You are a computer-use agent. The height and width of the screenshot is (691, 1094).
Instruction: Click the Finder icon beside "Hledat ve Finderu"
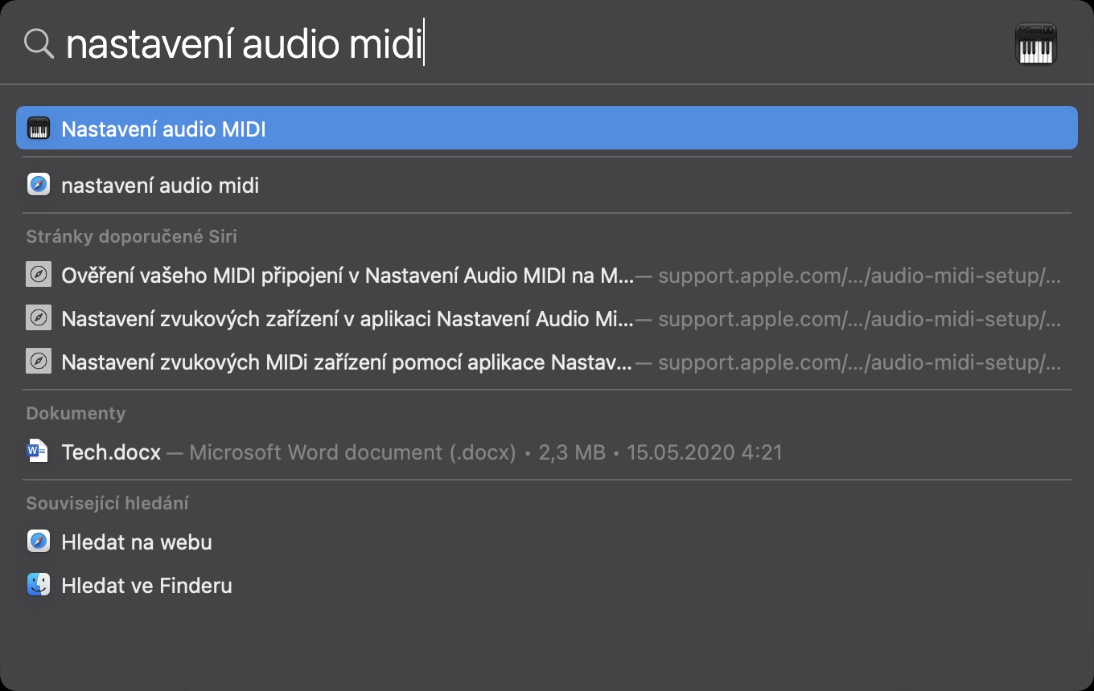(39, 585)
